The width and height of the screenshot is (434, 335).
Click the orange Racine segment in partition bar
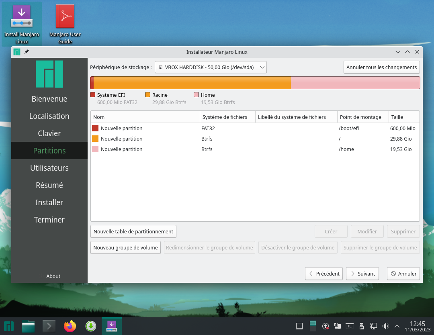coord(192,83)
